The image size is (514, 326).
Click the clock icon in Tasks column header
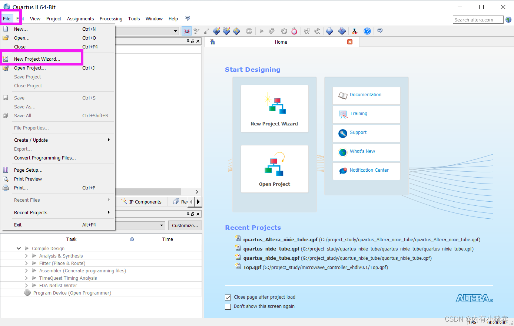point(132,239)
